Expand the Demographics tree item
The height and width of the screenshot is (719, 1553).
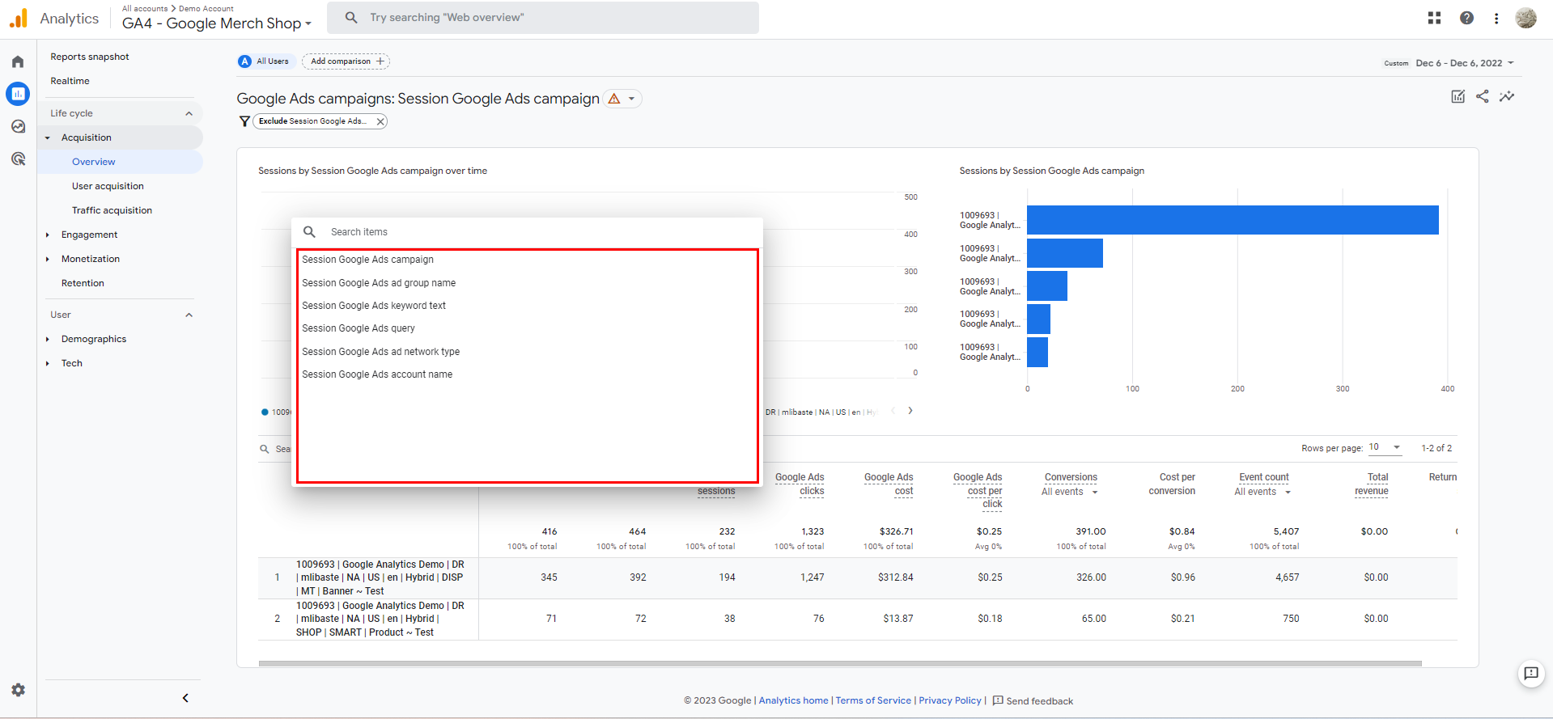tap(48, 339)
